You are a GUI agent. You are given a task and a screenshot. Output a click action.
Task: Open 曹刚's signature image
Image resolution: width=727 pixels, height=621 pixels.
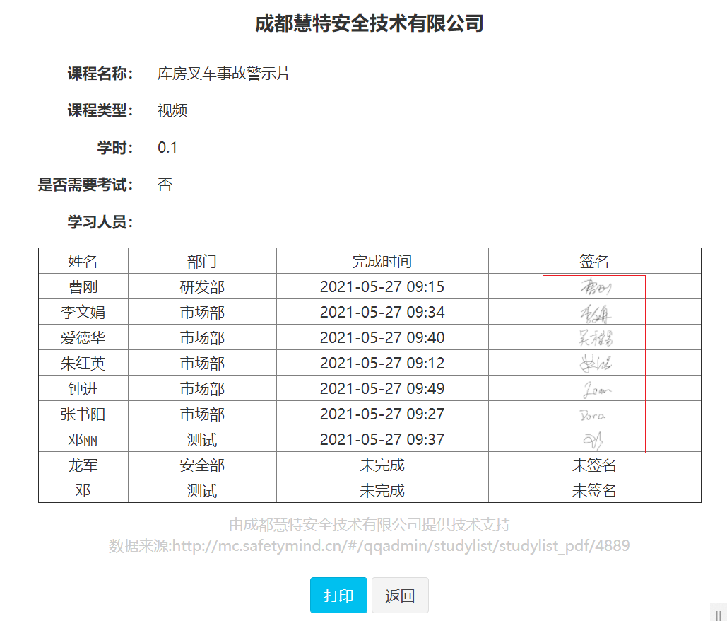pyautogui.click(x=596, y=287)
